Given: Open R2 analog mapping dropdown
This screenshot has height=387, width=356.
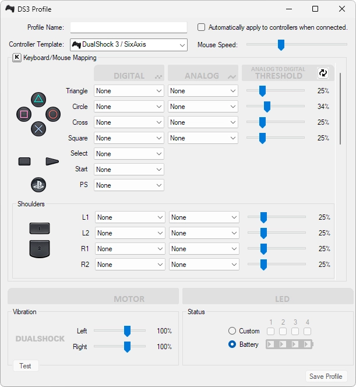Looking at the screenshot, I should click(x=204, y=265).
